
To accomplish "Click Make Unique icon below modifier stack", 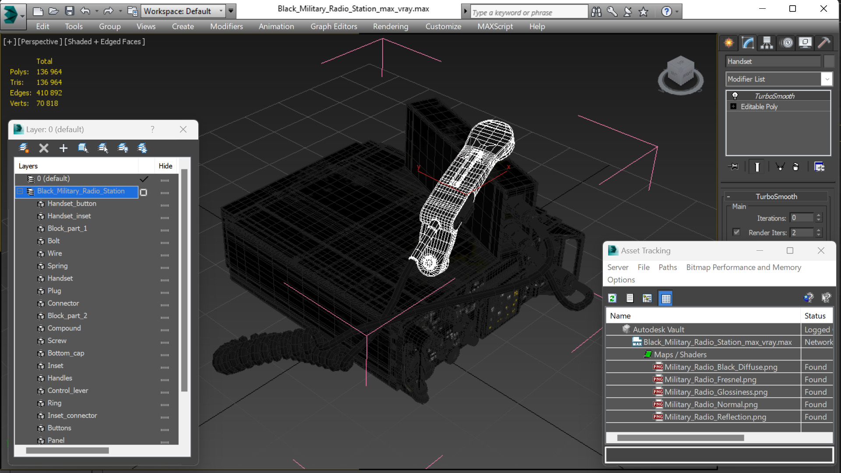I will pos(780,167).
